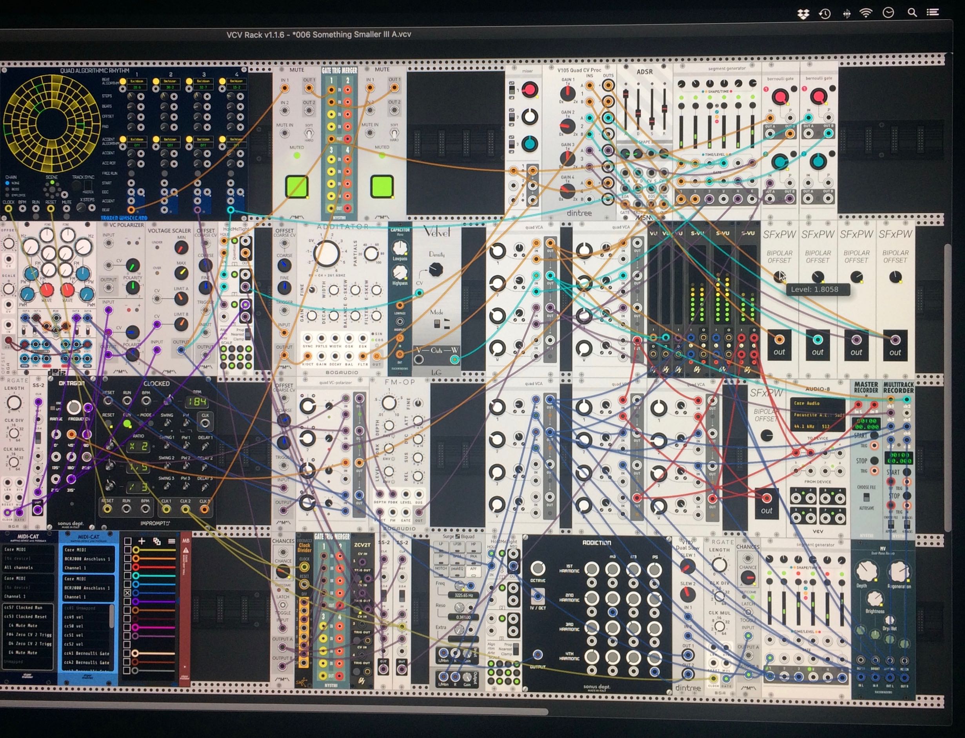
Task: Open the 44.1 kHz sample rate selector on Audio-8
Action: click(805, 426)
